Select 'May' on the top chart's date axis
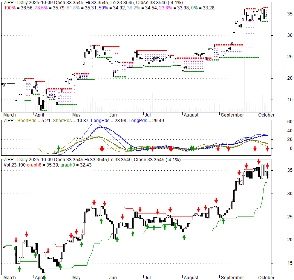The width and height of the screenshot is (294, 280). 76,115
